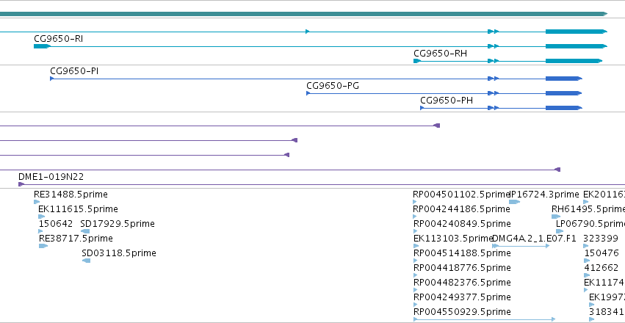
Task: Click the thick teal gene span bar
Action: click(x=303, y=14)
